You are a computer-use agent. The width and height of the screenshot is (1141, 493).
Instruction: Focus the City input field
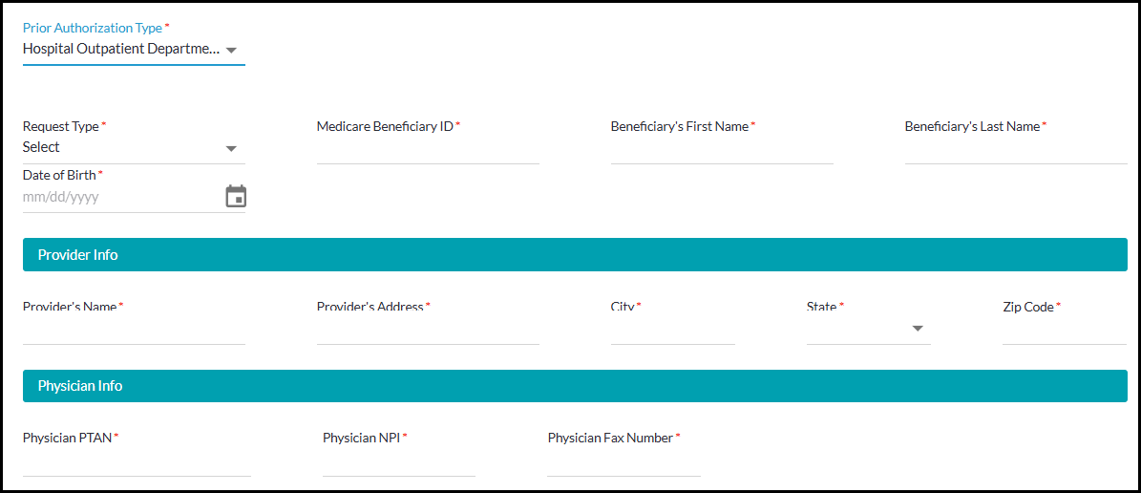tap(673, 331)
